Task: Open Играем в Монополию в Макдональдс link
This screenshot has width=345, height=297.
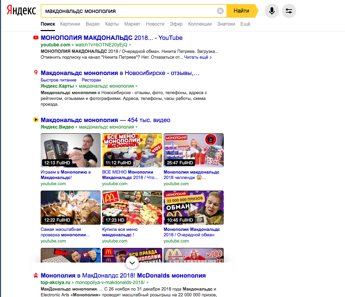Action: [x=66, y=175]
